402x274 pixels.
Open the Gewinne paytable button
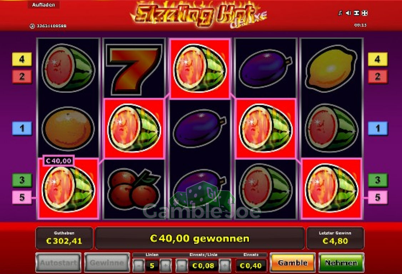click(107, 263)
